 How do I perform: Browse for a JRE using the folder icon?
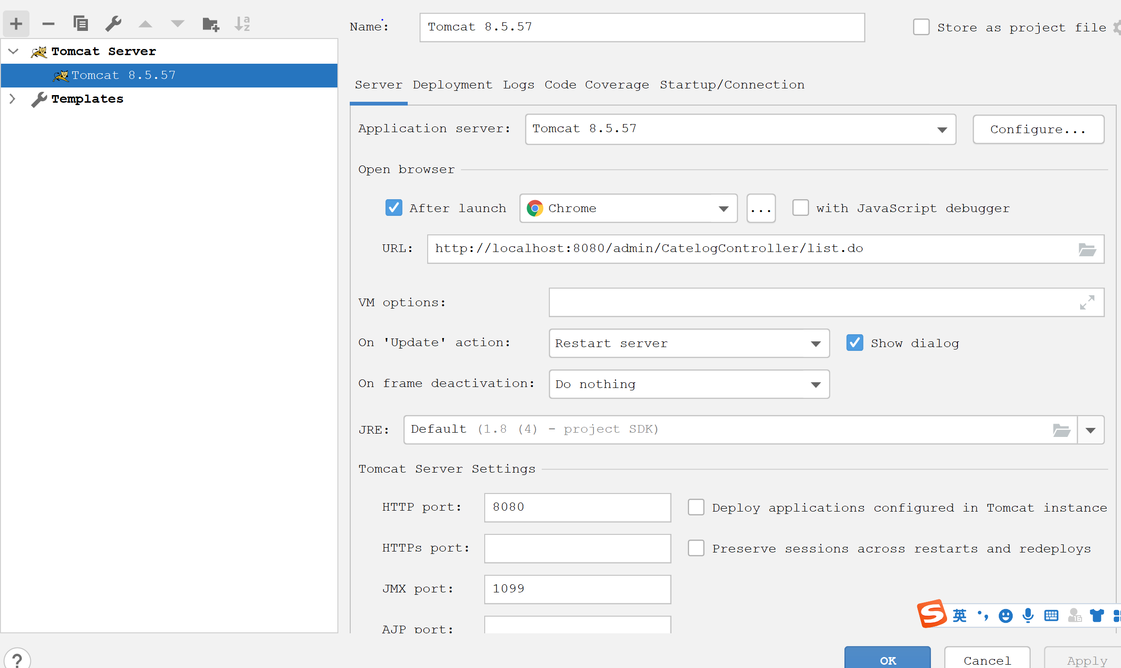pos(1062,430)
